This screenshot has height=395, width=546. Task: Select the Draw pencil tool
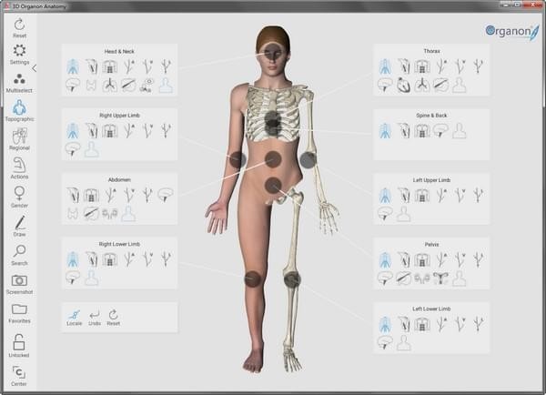tap(19, 222)
